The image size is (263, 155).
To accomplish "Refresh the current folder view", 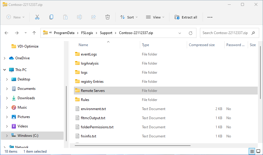I will tap(191, 33).
